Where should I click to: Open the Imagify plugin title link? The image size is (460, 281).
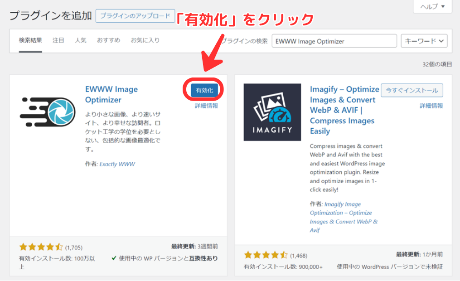(344, 110)
